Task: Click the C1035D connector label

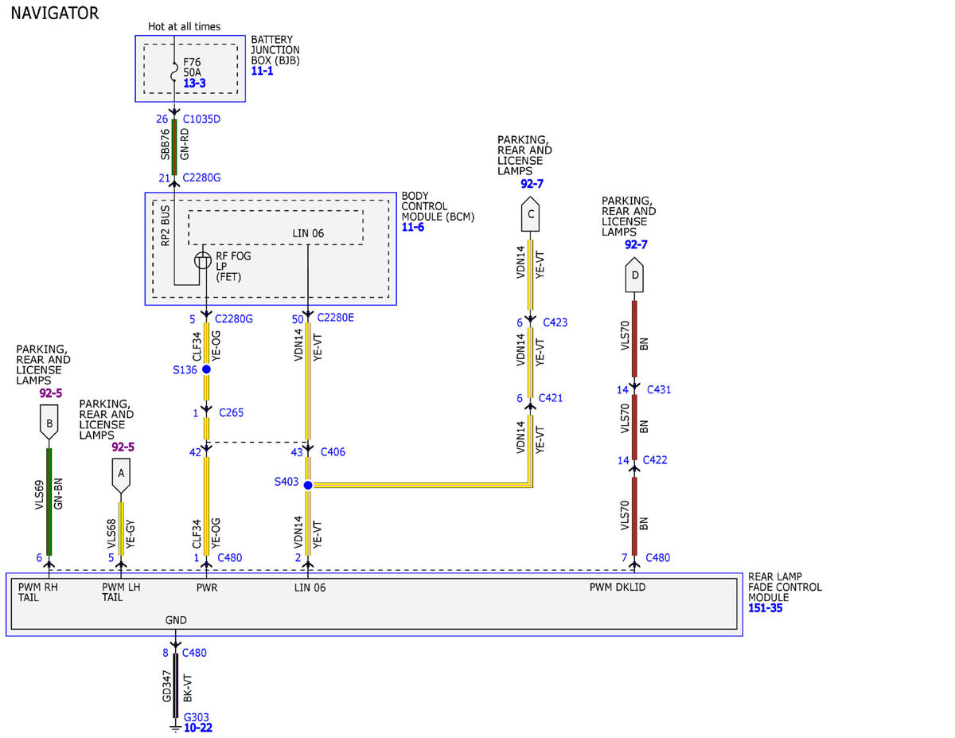Action: coord(201,119)
